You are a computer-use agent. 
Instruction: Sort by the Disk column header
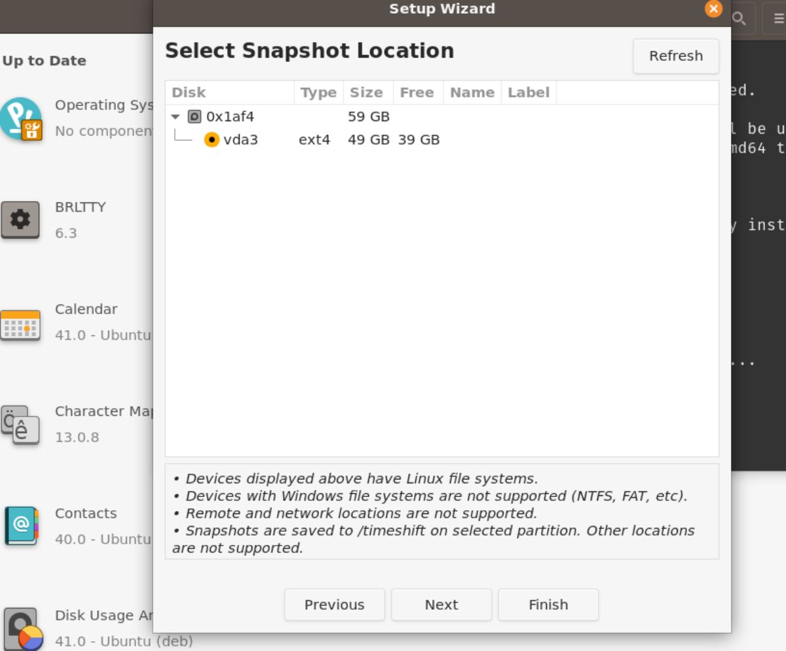[229, 93]
